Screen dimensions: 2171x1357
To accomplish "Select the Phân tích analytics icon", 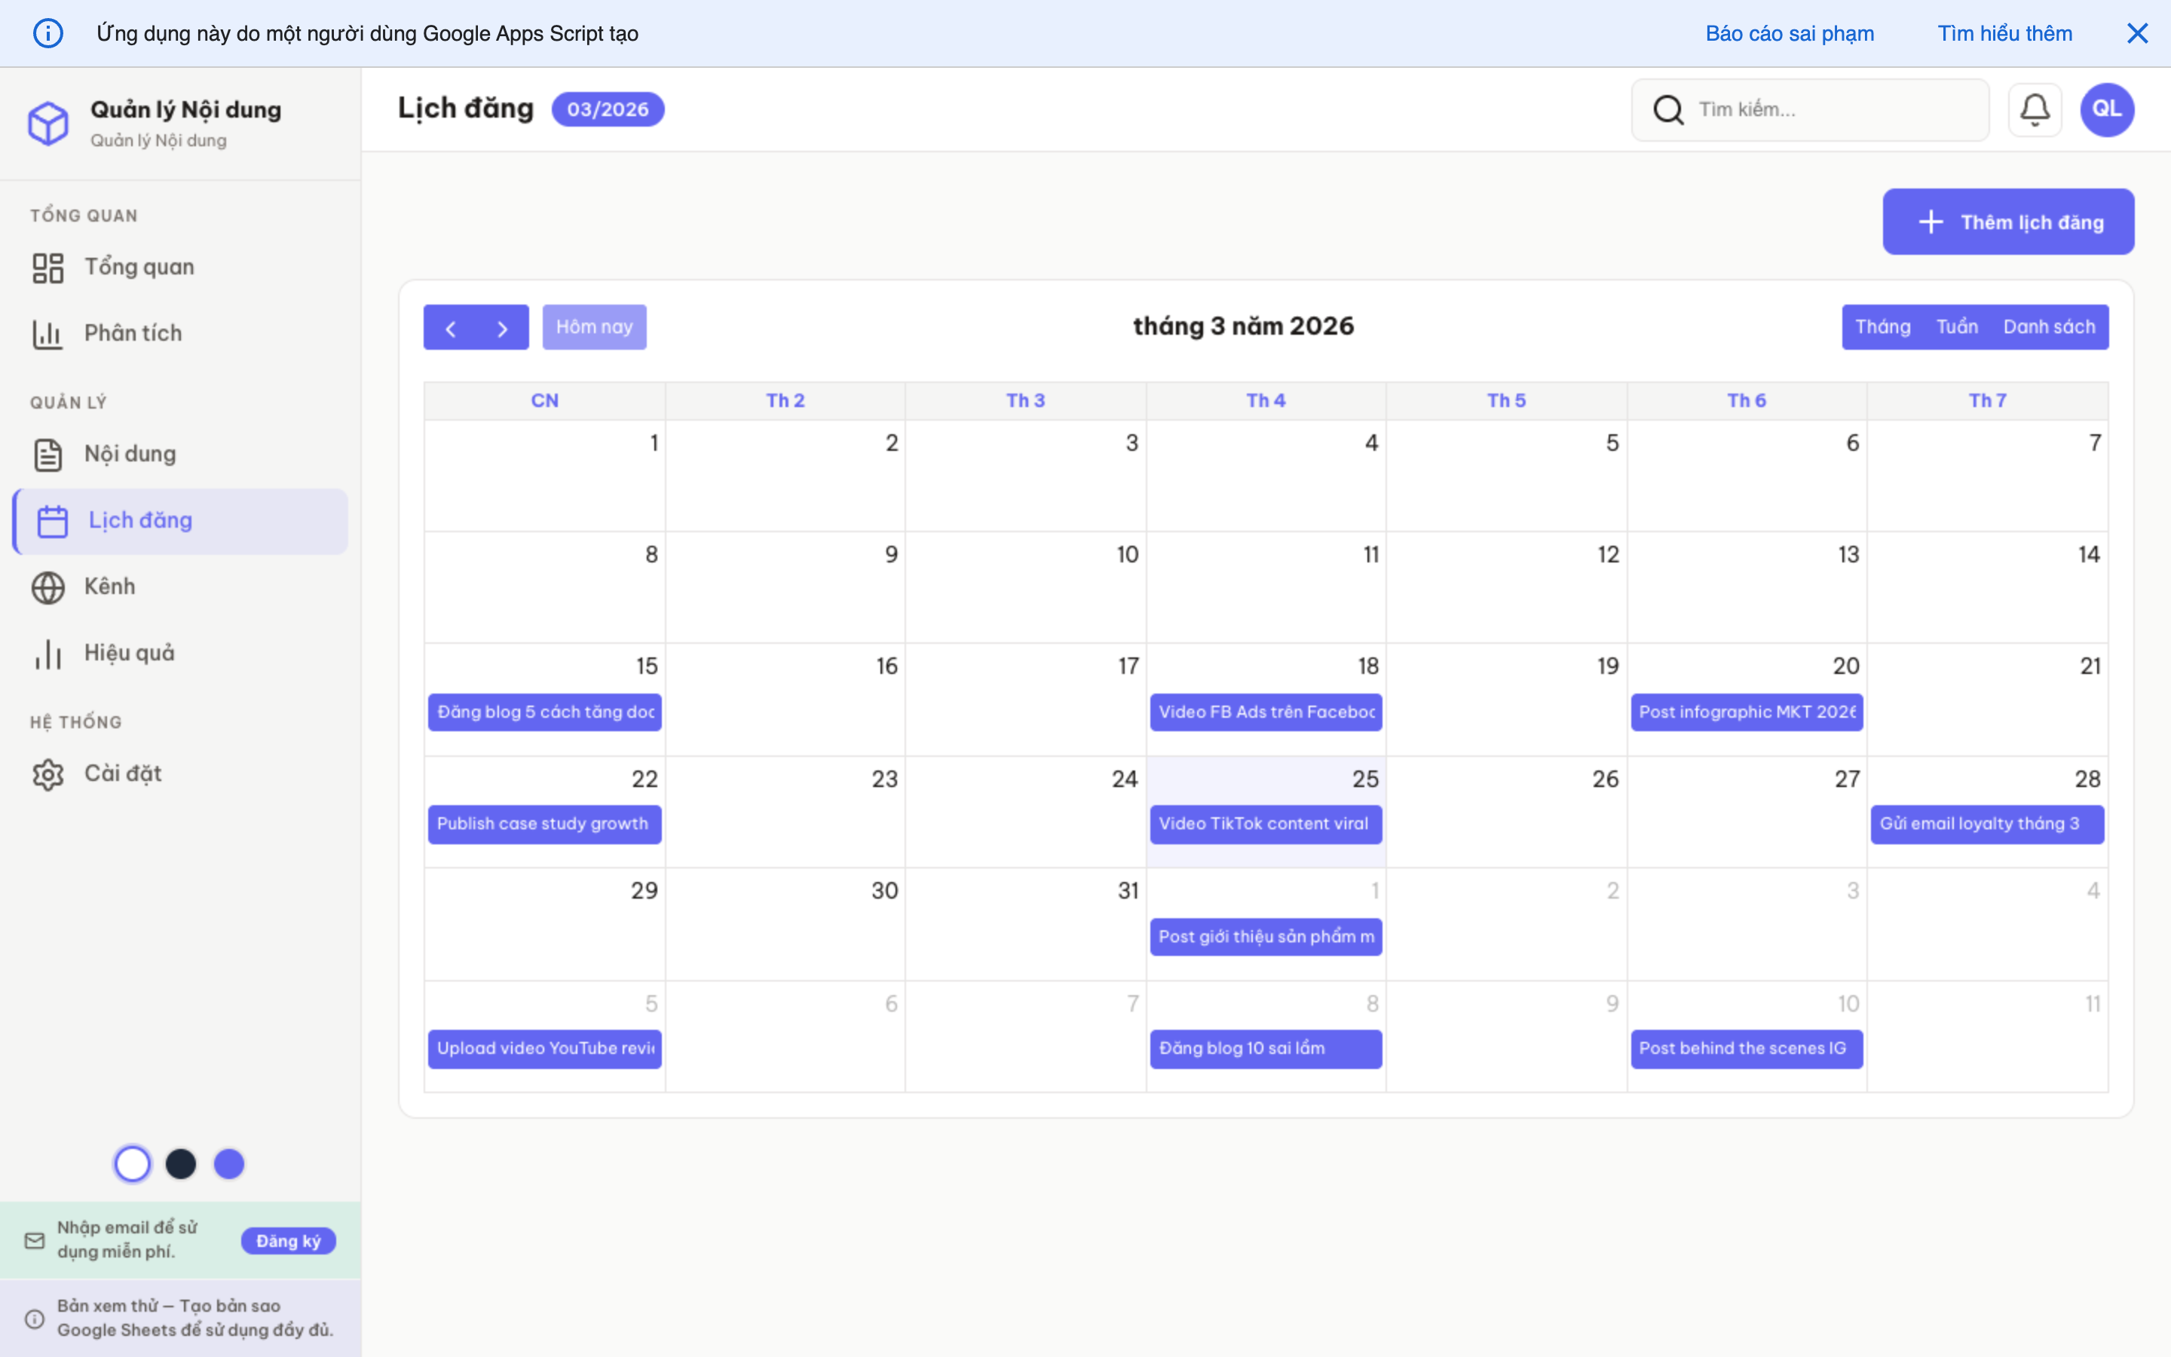I will point(47,333).
